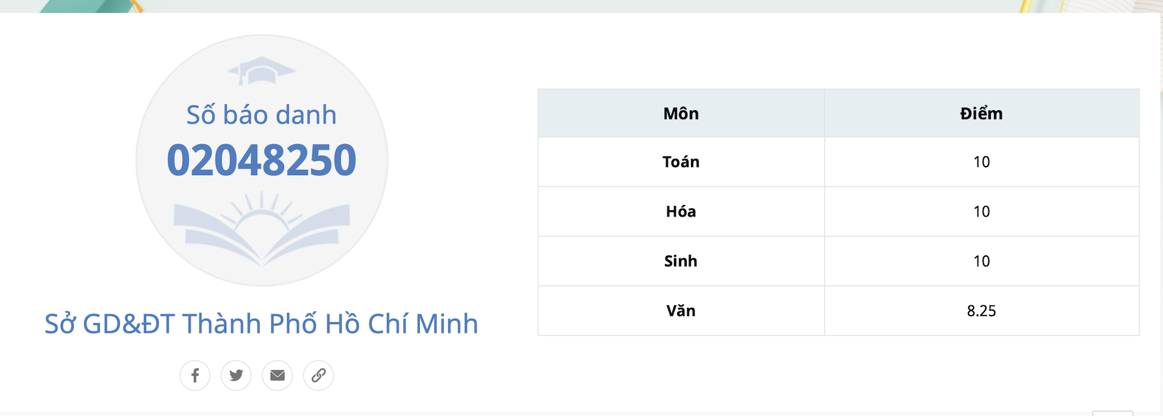Click the Môn column header
The width and height of the screenshot is (1163, 416).
681,114
